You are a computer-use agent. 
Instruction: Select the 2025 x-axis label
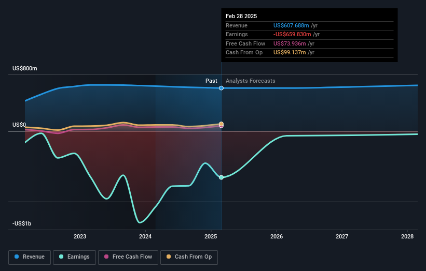(x=211, y=236)
